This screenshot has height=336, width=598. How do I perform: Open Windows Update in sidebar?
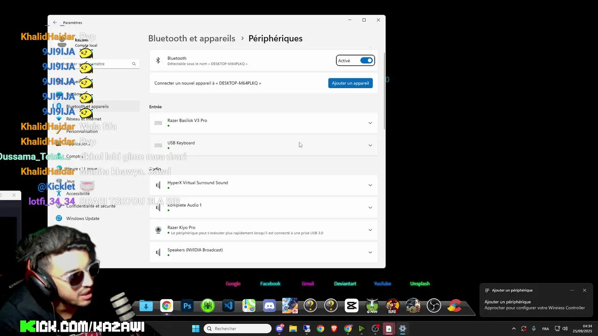click(x=97, y=218)
